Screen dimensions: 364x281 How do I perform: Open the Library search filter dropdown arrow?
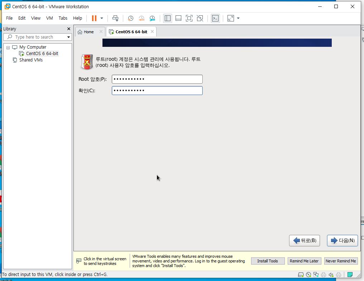68,37
